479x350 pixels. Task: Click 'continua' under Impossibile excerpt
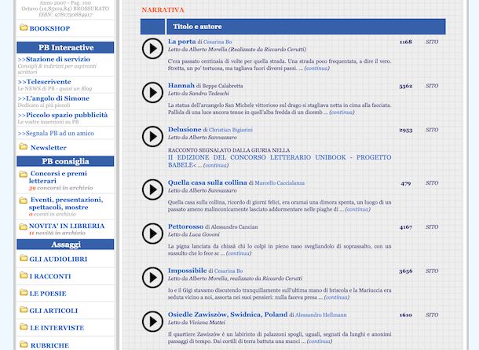tap(337, 297)
